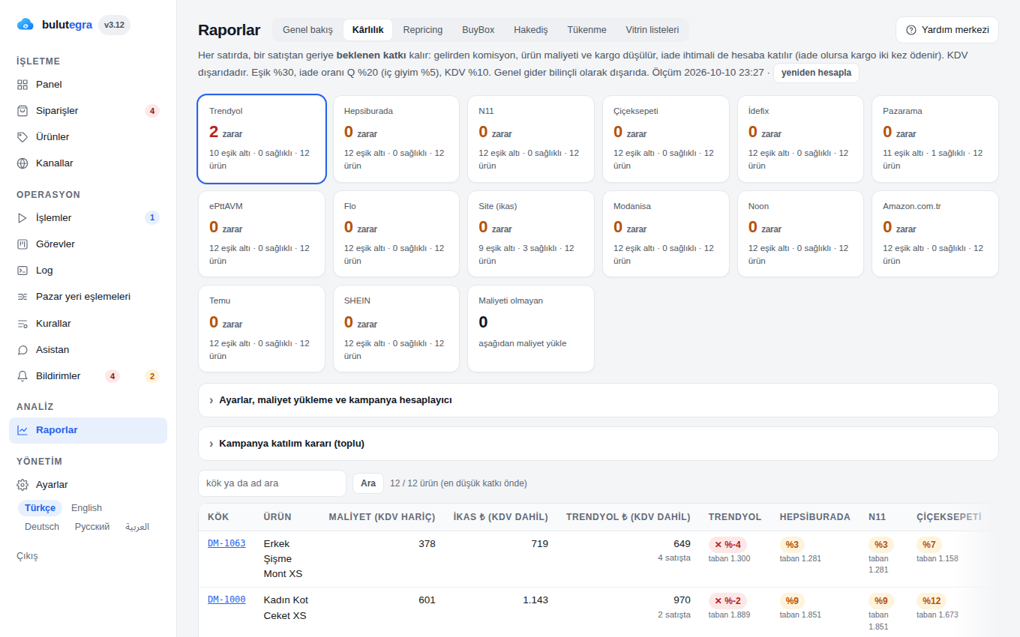Go to the Hakediş tab

coord(531,30)
